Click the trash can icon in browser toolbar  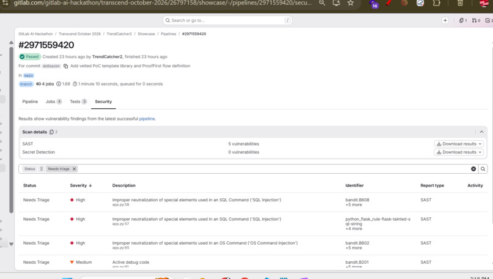(x=460, y=3)
